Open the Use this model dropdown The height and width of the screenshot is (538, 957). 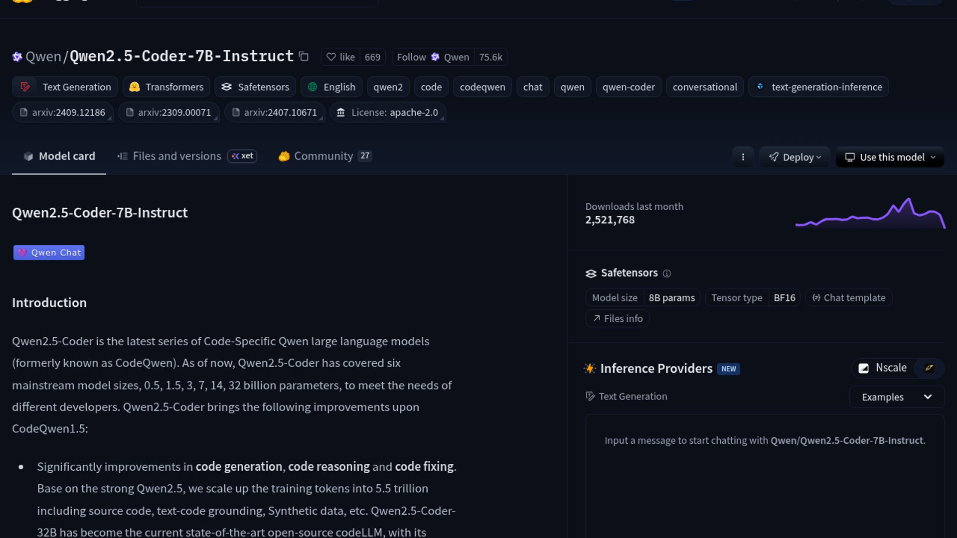coord(890,157)
